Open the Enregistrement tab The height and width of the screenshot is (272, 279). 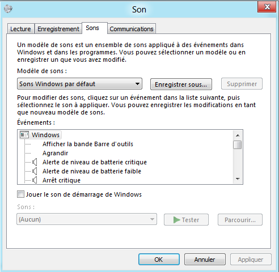(x=58, y=29)
